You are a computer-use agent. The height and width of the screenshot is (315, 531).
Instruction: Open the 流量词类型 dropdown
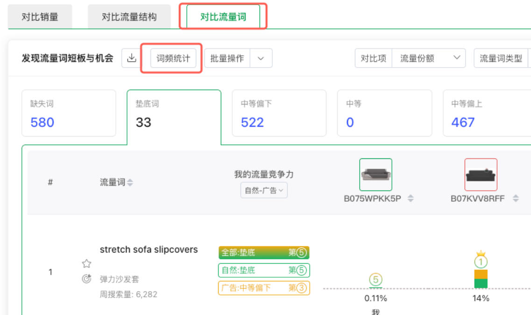502,58
